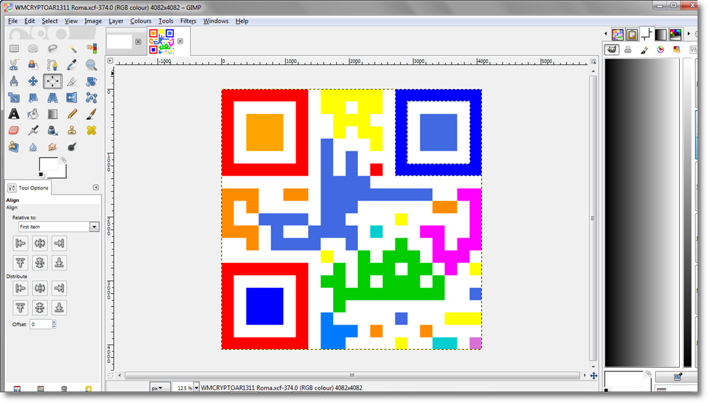This screenshot has width=708, height=403.
Task: Select the Clone stamp tool
Action: 72,130
